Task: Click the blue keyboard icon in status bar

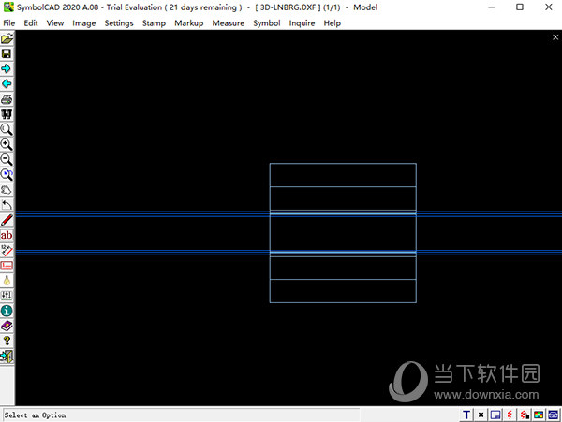Action: point(554,415)
